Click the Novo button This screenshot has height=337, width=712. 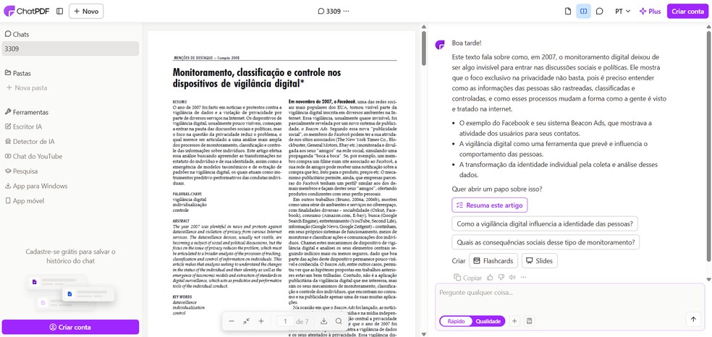86,12
